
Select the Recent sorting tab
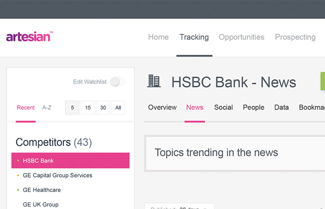tap(25, 107)
